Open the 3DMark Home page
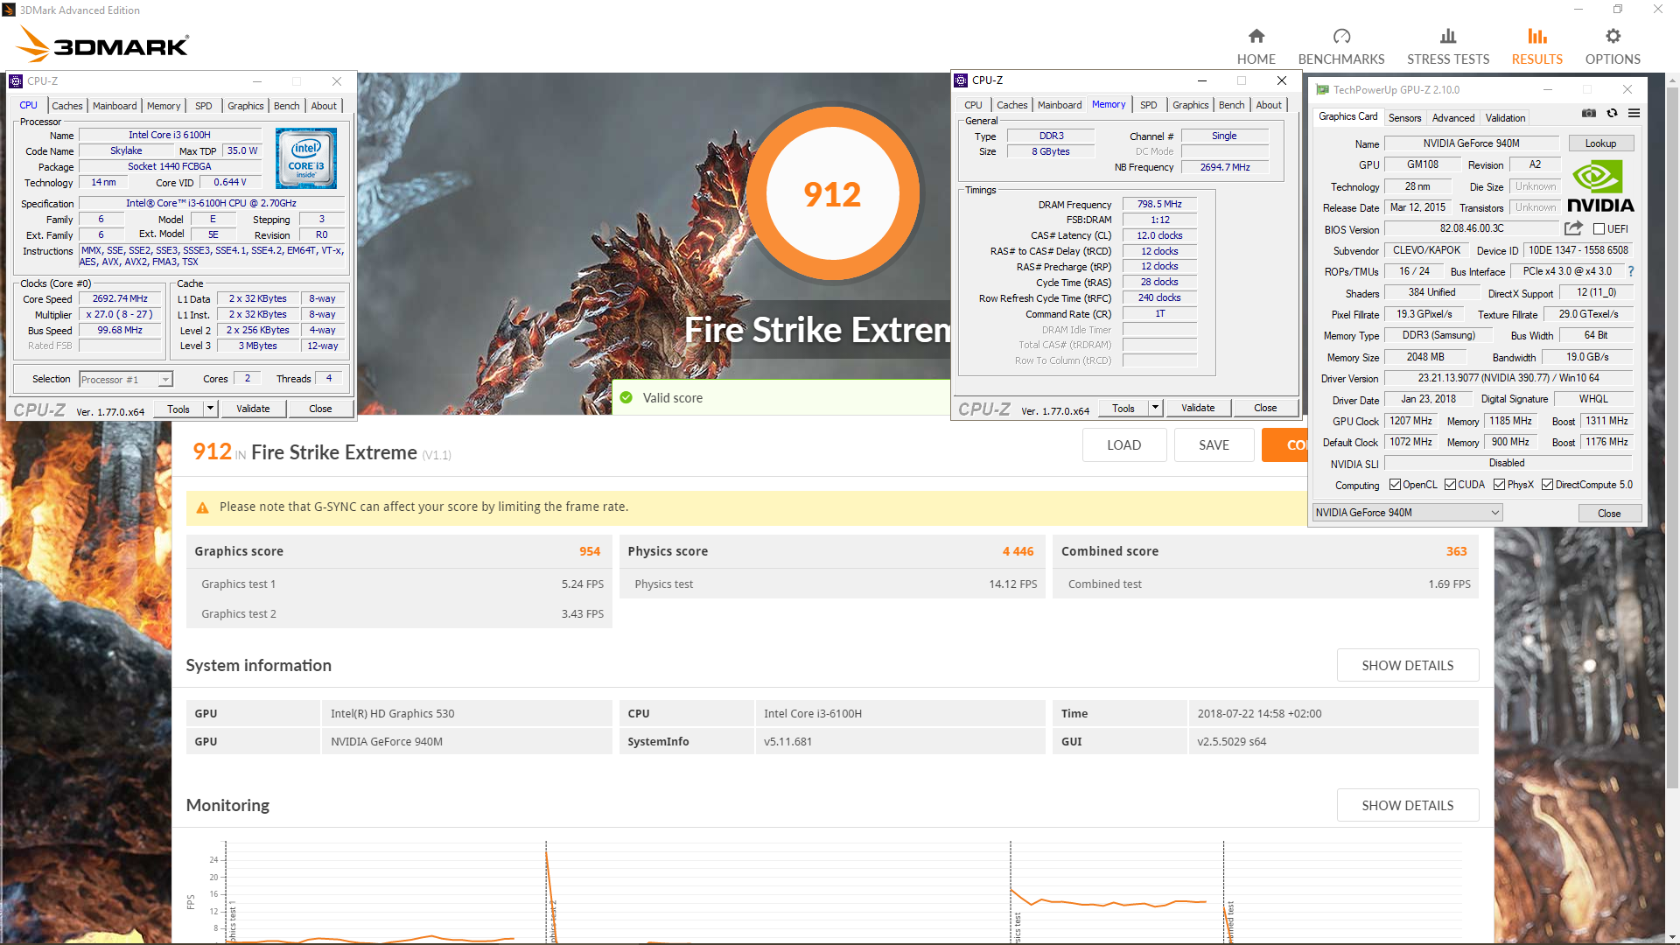1680x945 pixels. click(1256, 46)
